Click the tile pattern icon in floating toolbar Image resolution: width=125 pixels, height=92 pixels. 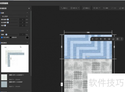pyautogui.click(x=105, y=39)
